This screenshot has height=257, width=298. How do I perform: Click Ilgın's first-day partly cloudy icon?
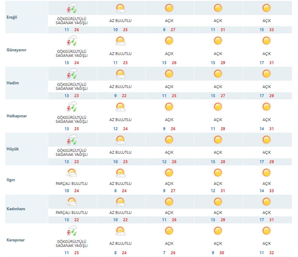[72, 173]
